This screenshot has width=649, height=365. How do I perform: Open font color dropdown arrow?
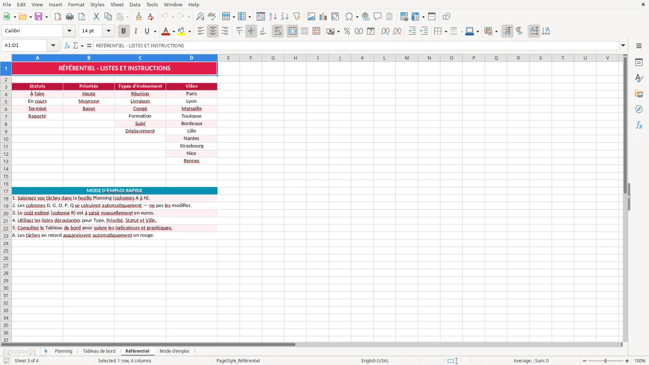pyautogui.click(x=174, y=31)
